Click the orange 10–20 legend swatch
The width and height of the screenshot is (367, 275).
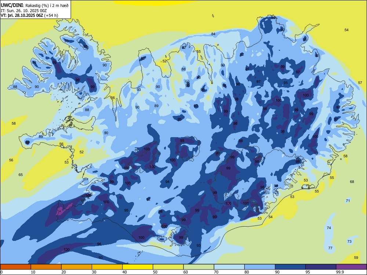(46, 267)
